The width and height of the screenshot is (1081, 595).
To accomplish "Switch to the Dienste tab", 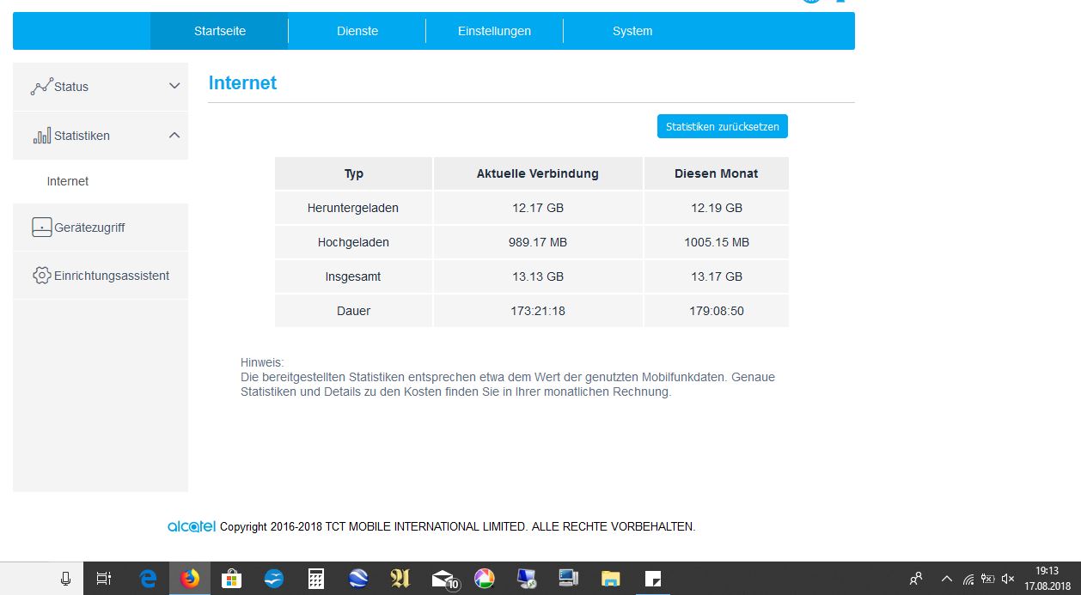I will [x=357, y=31].
